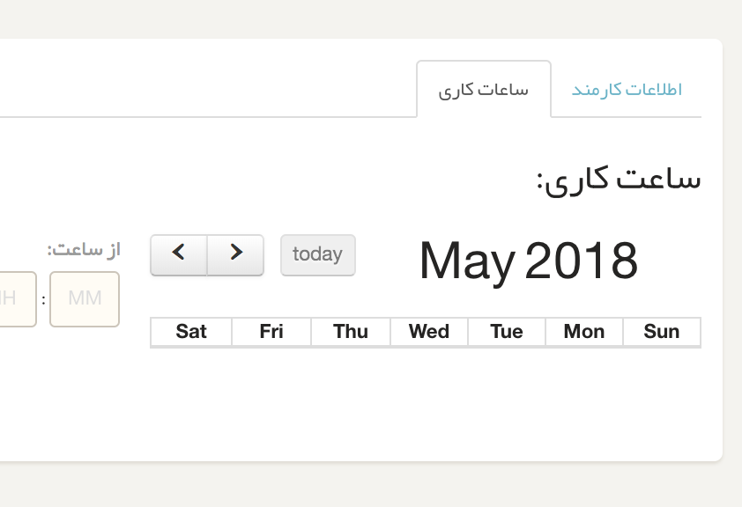Click the MM minutes input field

point(84,298)
